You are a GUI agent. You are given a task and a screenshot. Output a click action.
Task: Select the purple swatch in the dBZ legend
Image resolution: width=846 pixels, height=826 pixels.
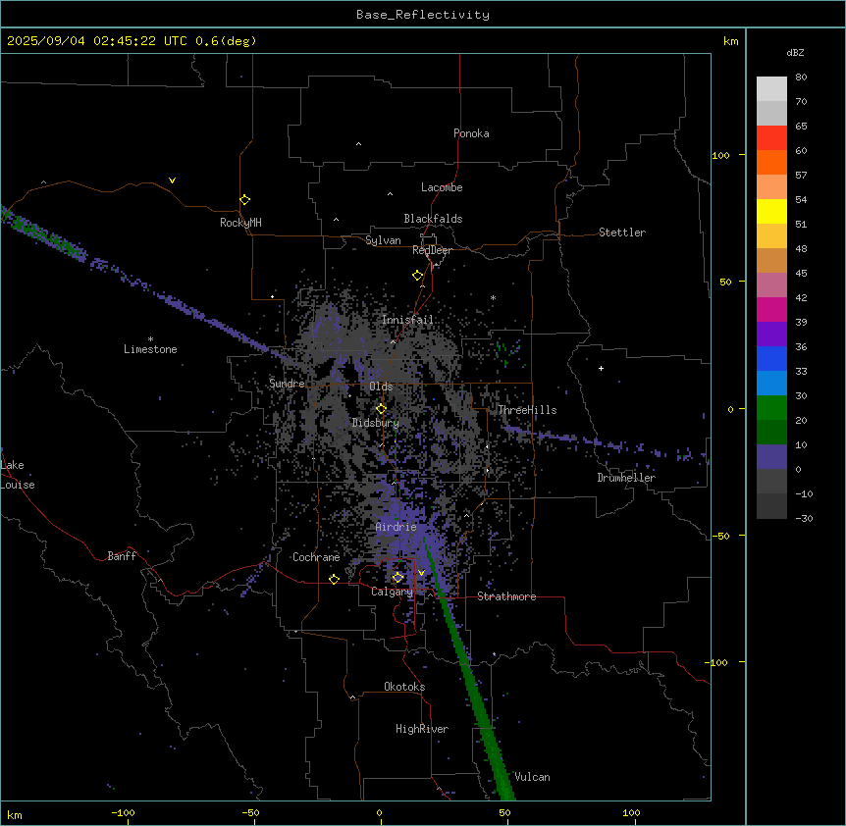coord(771,334)
